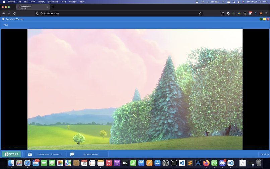The height and width of the screenshot is (169, 270).
Task: Open WhatsApp from the Dock
Action: (x=214, y=163)
